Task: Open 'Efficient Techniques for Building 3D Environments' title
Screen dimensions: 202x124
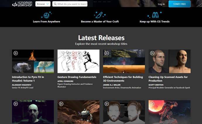Action: [123, 79]
